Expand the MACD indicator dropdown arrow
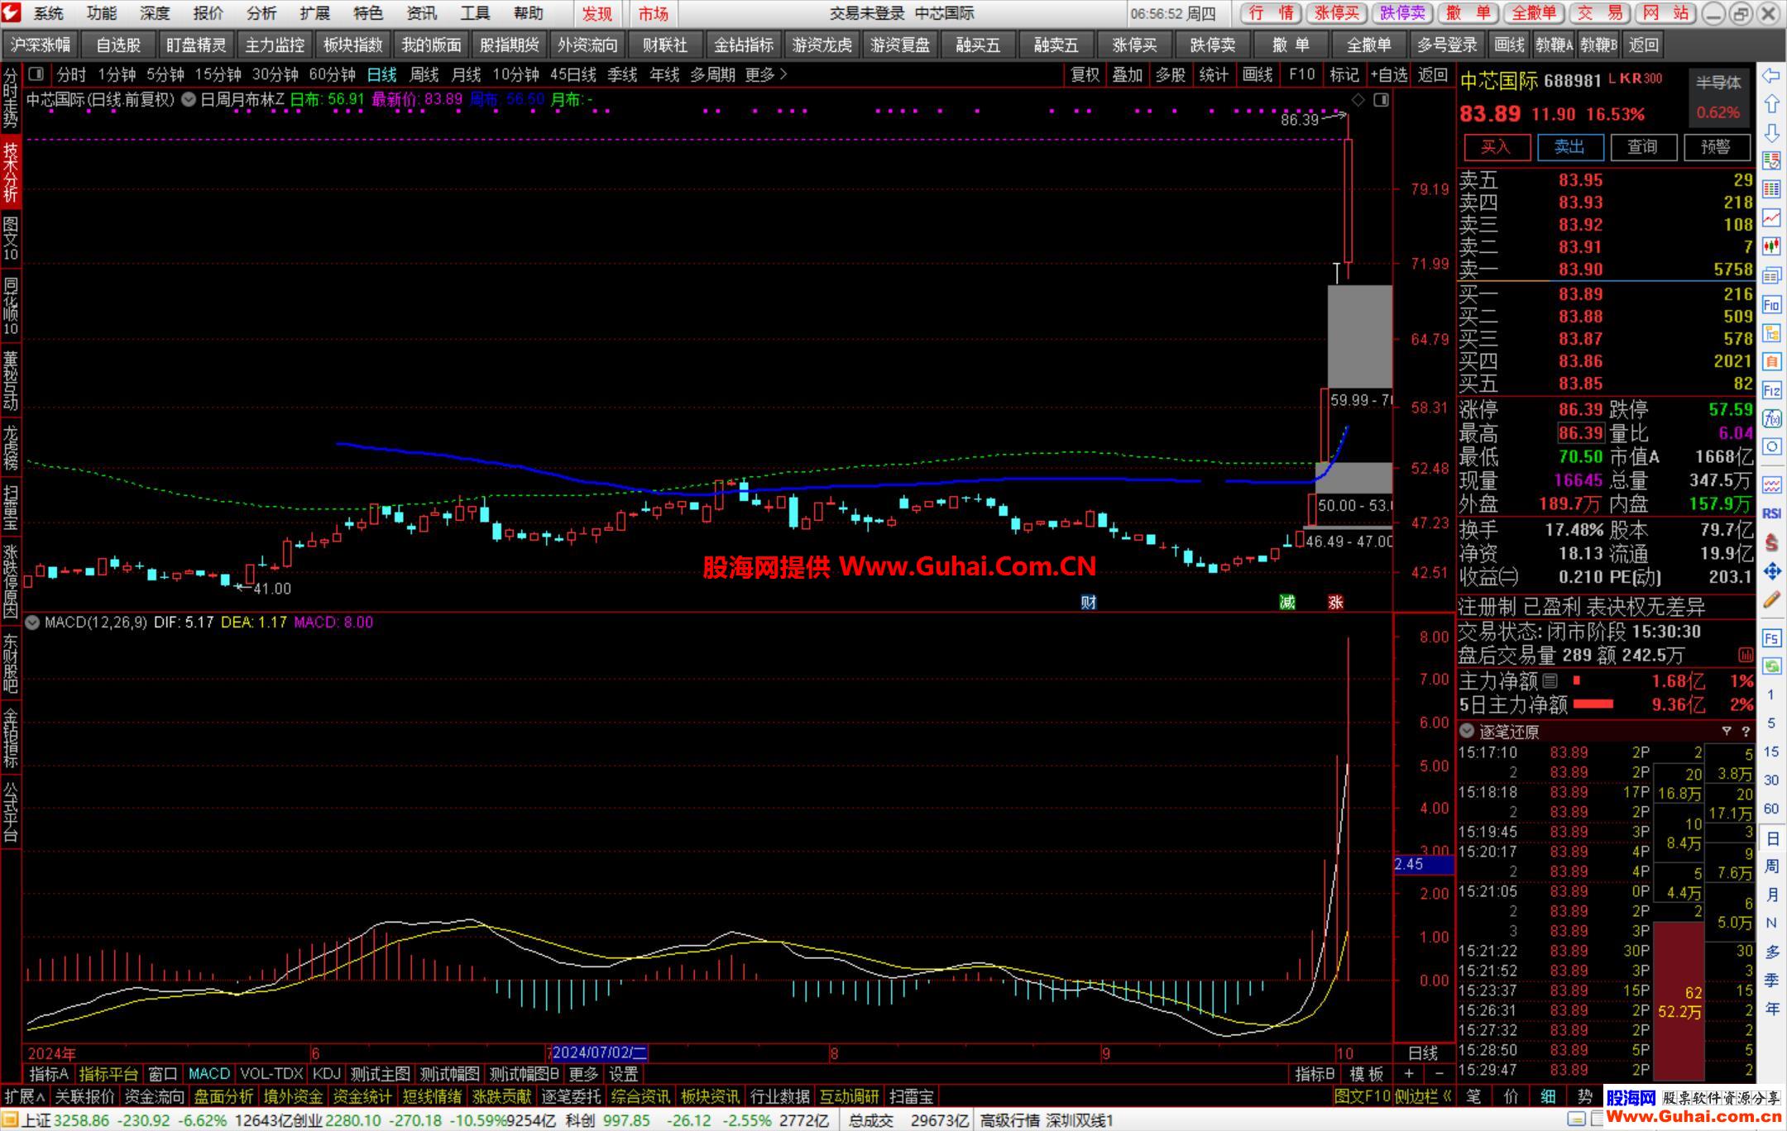This screenshot has height=1131, width=1787. click(33, 622)
